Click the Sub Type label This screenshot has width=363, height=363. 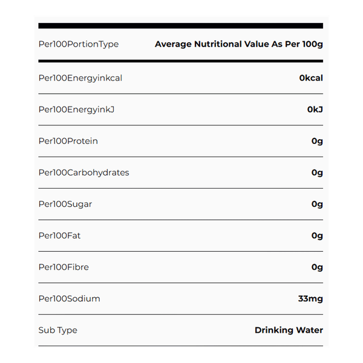tap(57, 330)
